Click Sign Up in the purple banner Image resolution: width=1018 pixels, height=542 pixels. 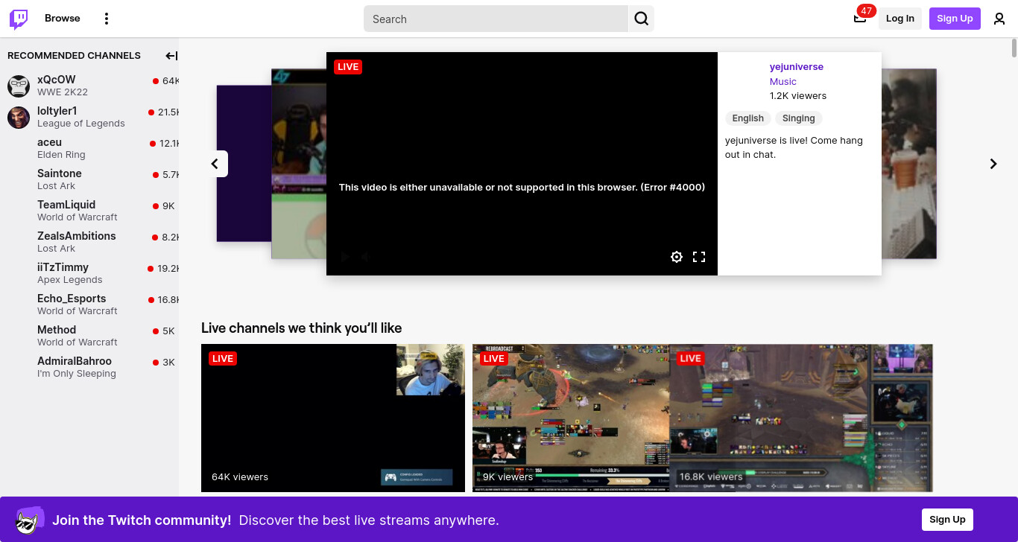[947, 520]
